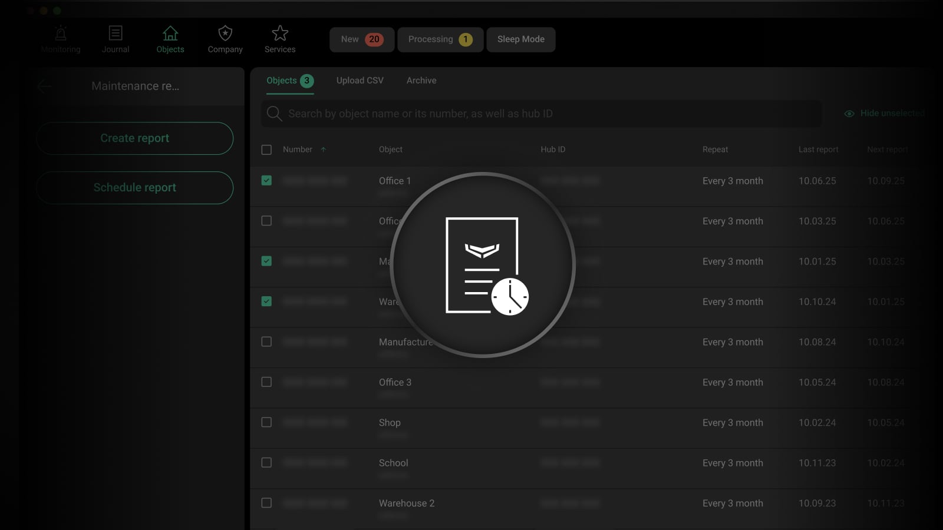Viewport: 943px width, 530px height.
Task: Uncheck the Office 1 row checkbox
Action: 266,181
